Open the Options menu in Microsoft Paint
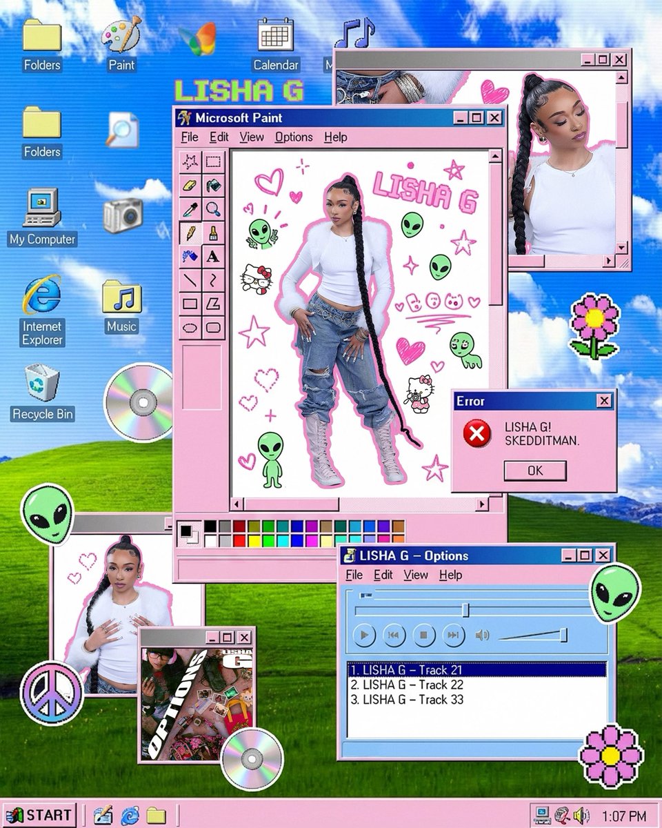The width and height of the screenshot is (662, 828). [x=293, y=137]
